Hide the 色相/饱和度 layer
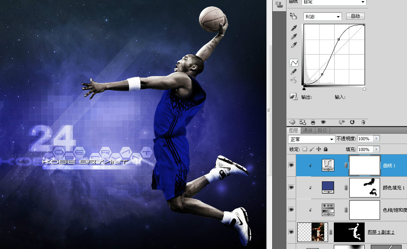 click(291, 210)
